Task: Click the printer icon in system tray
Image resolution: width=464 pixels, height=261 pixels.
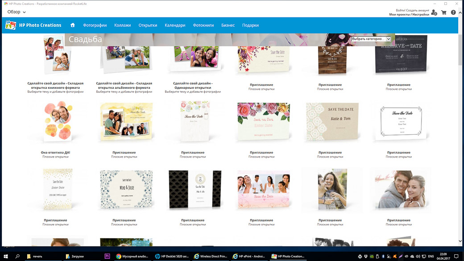Action: pos(360,257)
